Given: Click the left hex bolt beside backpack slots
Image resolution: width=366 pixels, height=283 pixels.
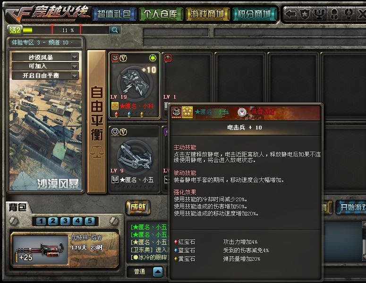Looking at the screenshot, I should 14,221.
